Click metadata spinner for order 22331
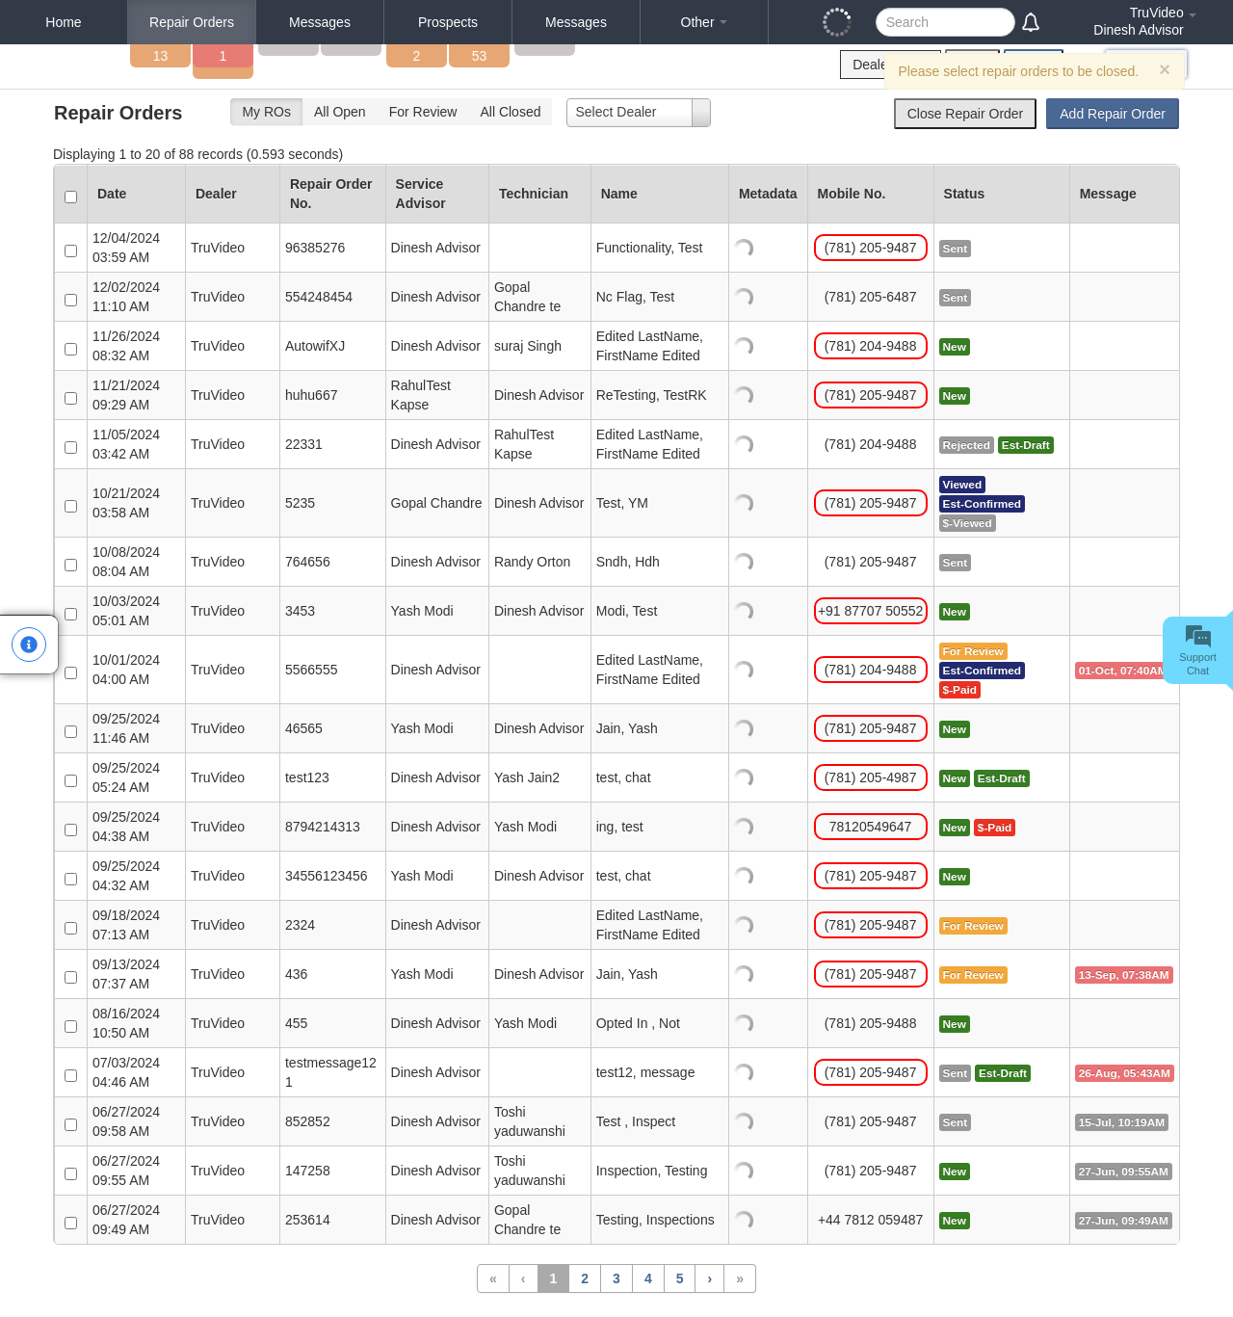The height and width of the screenshot is (1317, 1233). pos(744,444)
